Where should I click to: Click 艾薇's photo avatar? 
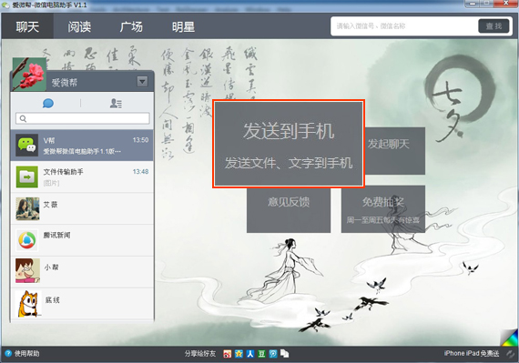click(27, 208)
